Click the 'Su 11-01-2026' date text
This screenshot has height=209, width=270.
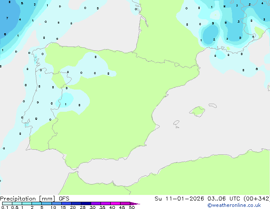click(179, 199)
